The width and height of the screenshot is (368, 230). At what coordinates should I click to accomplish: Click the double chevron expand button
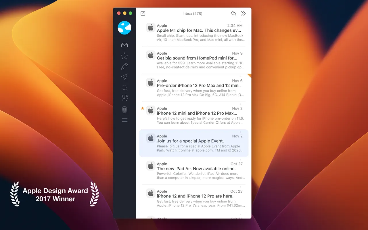(243, 13)
